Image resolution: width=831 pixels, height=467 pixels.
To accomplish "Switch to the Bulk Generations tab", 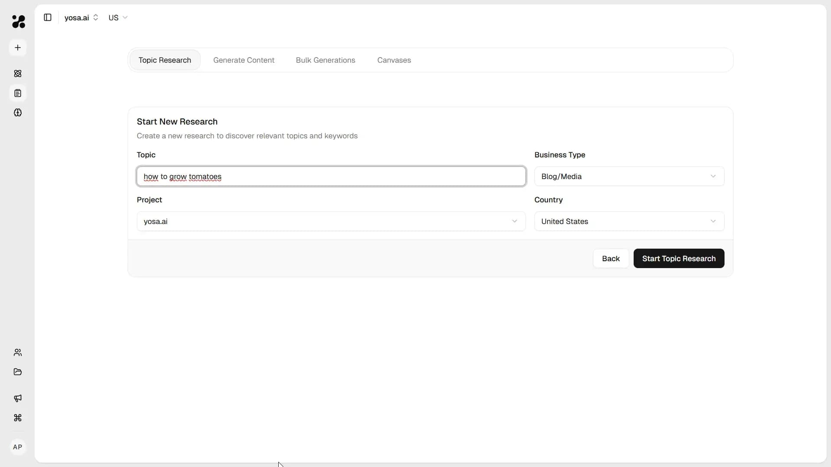I will [x=325, y=60].
